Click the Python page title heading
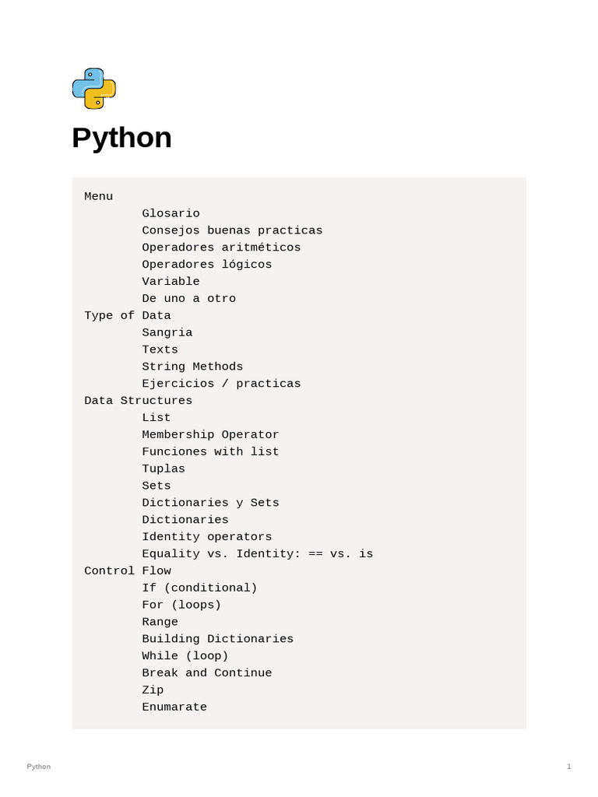Viewport: 598px width, 797px height. [121, 138]
